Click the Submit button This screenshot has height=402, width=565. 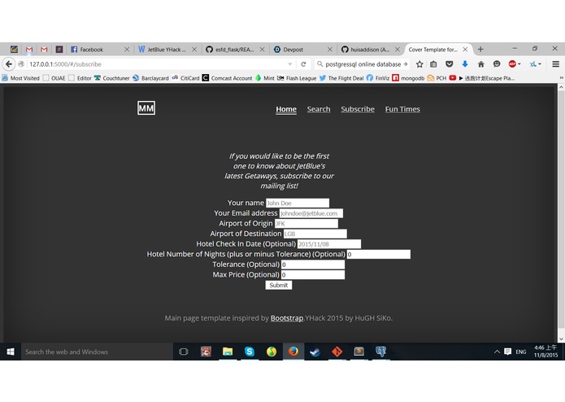pos(279,285)
